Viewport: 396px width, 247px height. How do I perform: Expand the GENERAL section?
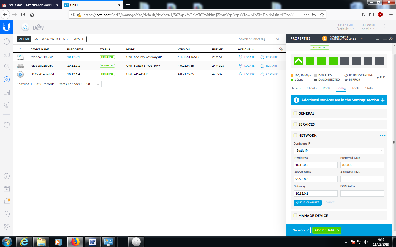339,113
